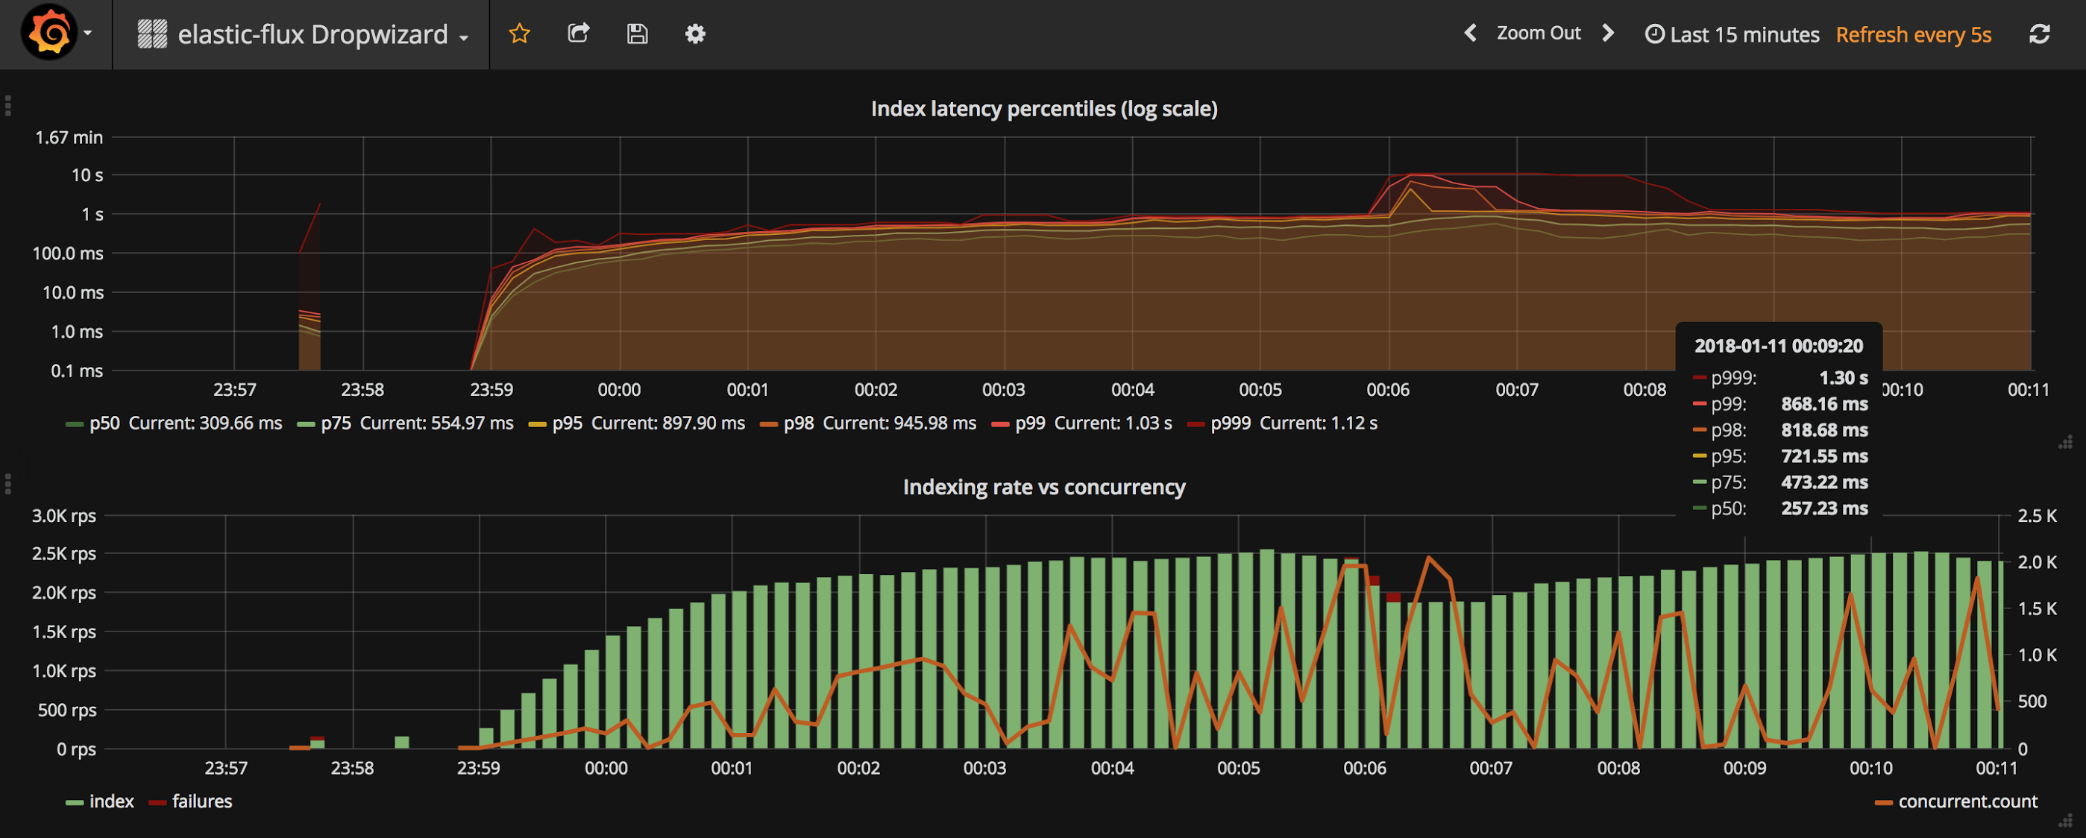This screenshot has height=838, width=2086.
Task: Click the share dashboard icon
Action: coord(578,34)
